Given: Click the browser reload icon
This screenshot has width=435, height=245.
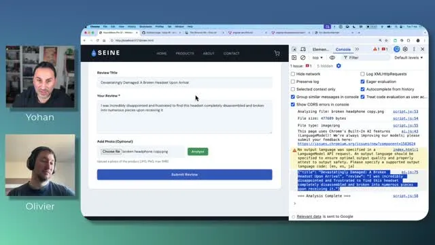Looking at the screenshot, I should tap(97, 41).
